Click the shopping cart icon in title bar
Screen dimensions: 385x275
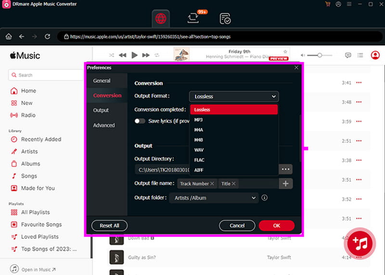click(328, 4)
